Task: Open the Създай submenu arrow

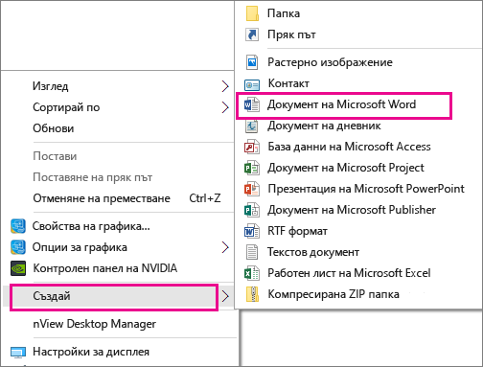Action: tap(225, 296)
